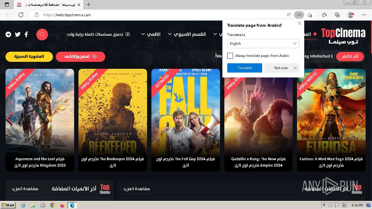This screenshot has width=372, height=209.
Task: Click the آخر الأخبار button
Action: (x=350, y=57)
